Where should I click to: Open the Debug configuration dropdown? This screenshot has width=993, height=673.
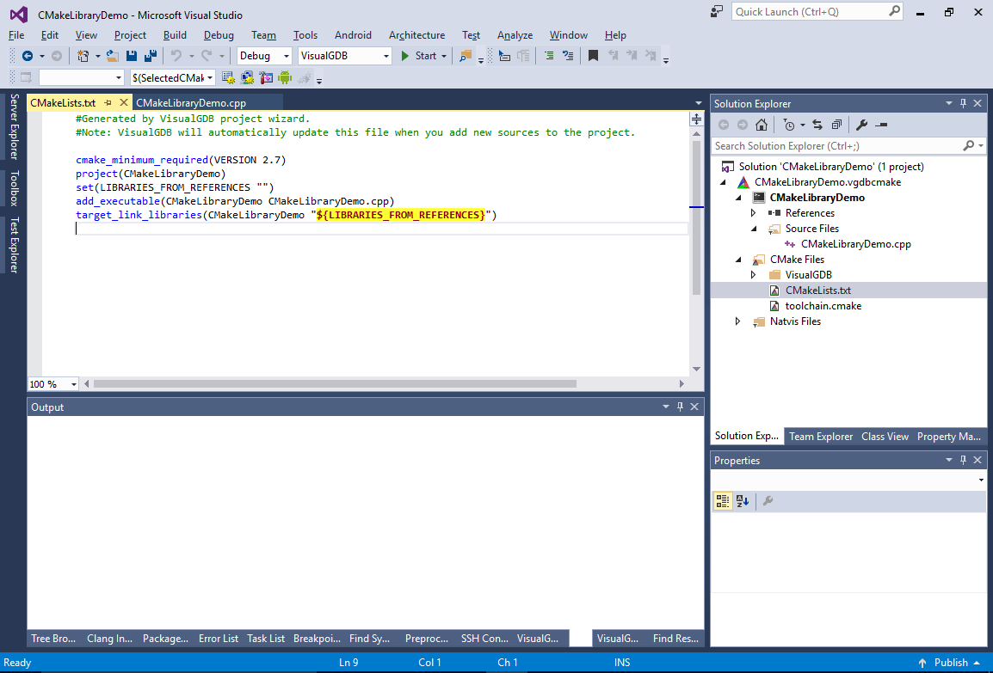(262, 54)
